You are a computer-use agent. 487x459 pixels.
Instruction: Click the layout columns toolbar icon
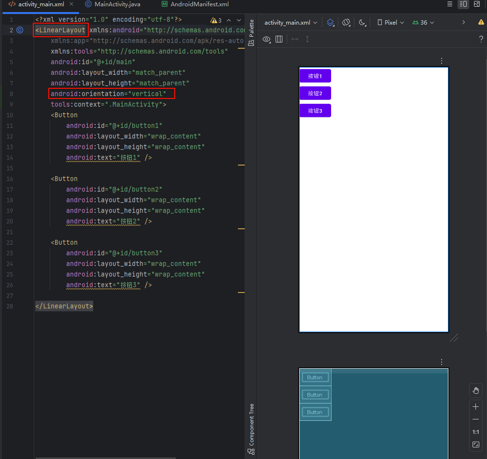(279, 39)
